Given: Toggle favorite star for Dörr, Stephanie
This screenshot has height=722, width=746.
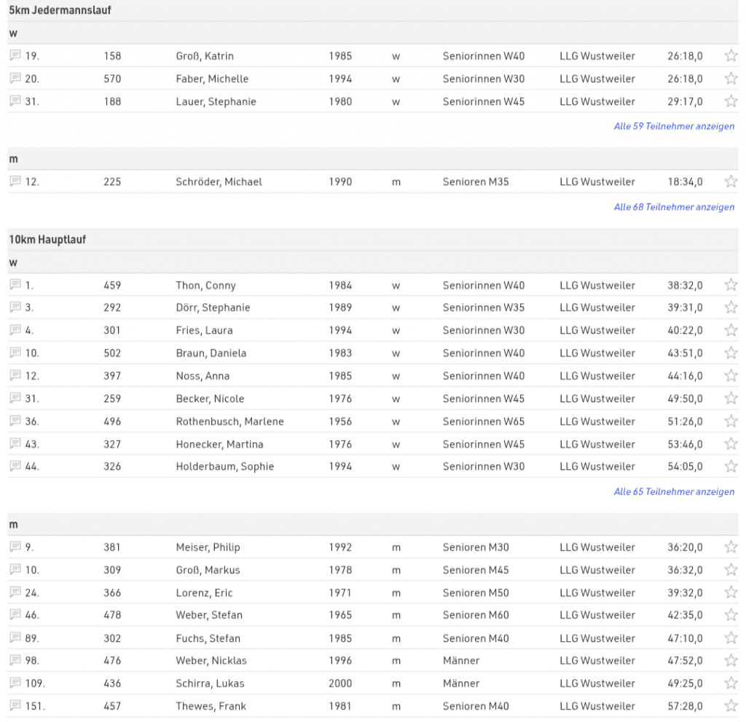Looking at the screenshot, I should [x=731, y=307].
